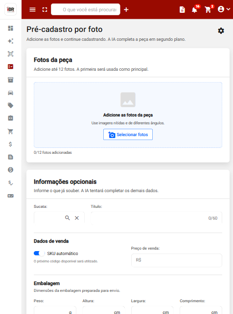Focus the Título input field
This screenshot has width=233, height=314.
click(157, 218)
